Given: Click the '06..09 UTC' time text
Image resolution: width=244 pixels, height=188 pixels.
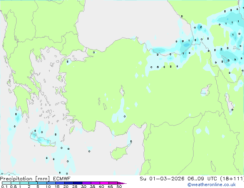Looking at the screenshot, I should (x=202, y=179).
